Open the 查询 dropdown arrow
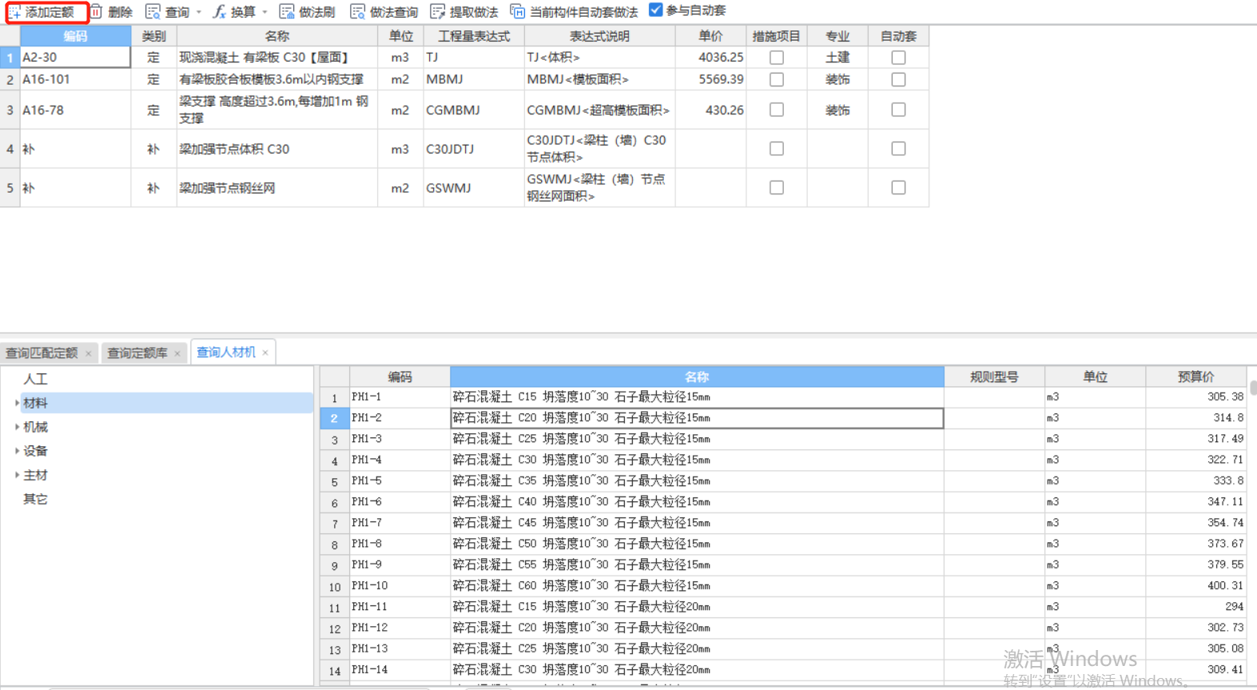Image resolution: width=1257 pixels, height=690 pixels. click(199, 12)
